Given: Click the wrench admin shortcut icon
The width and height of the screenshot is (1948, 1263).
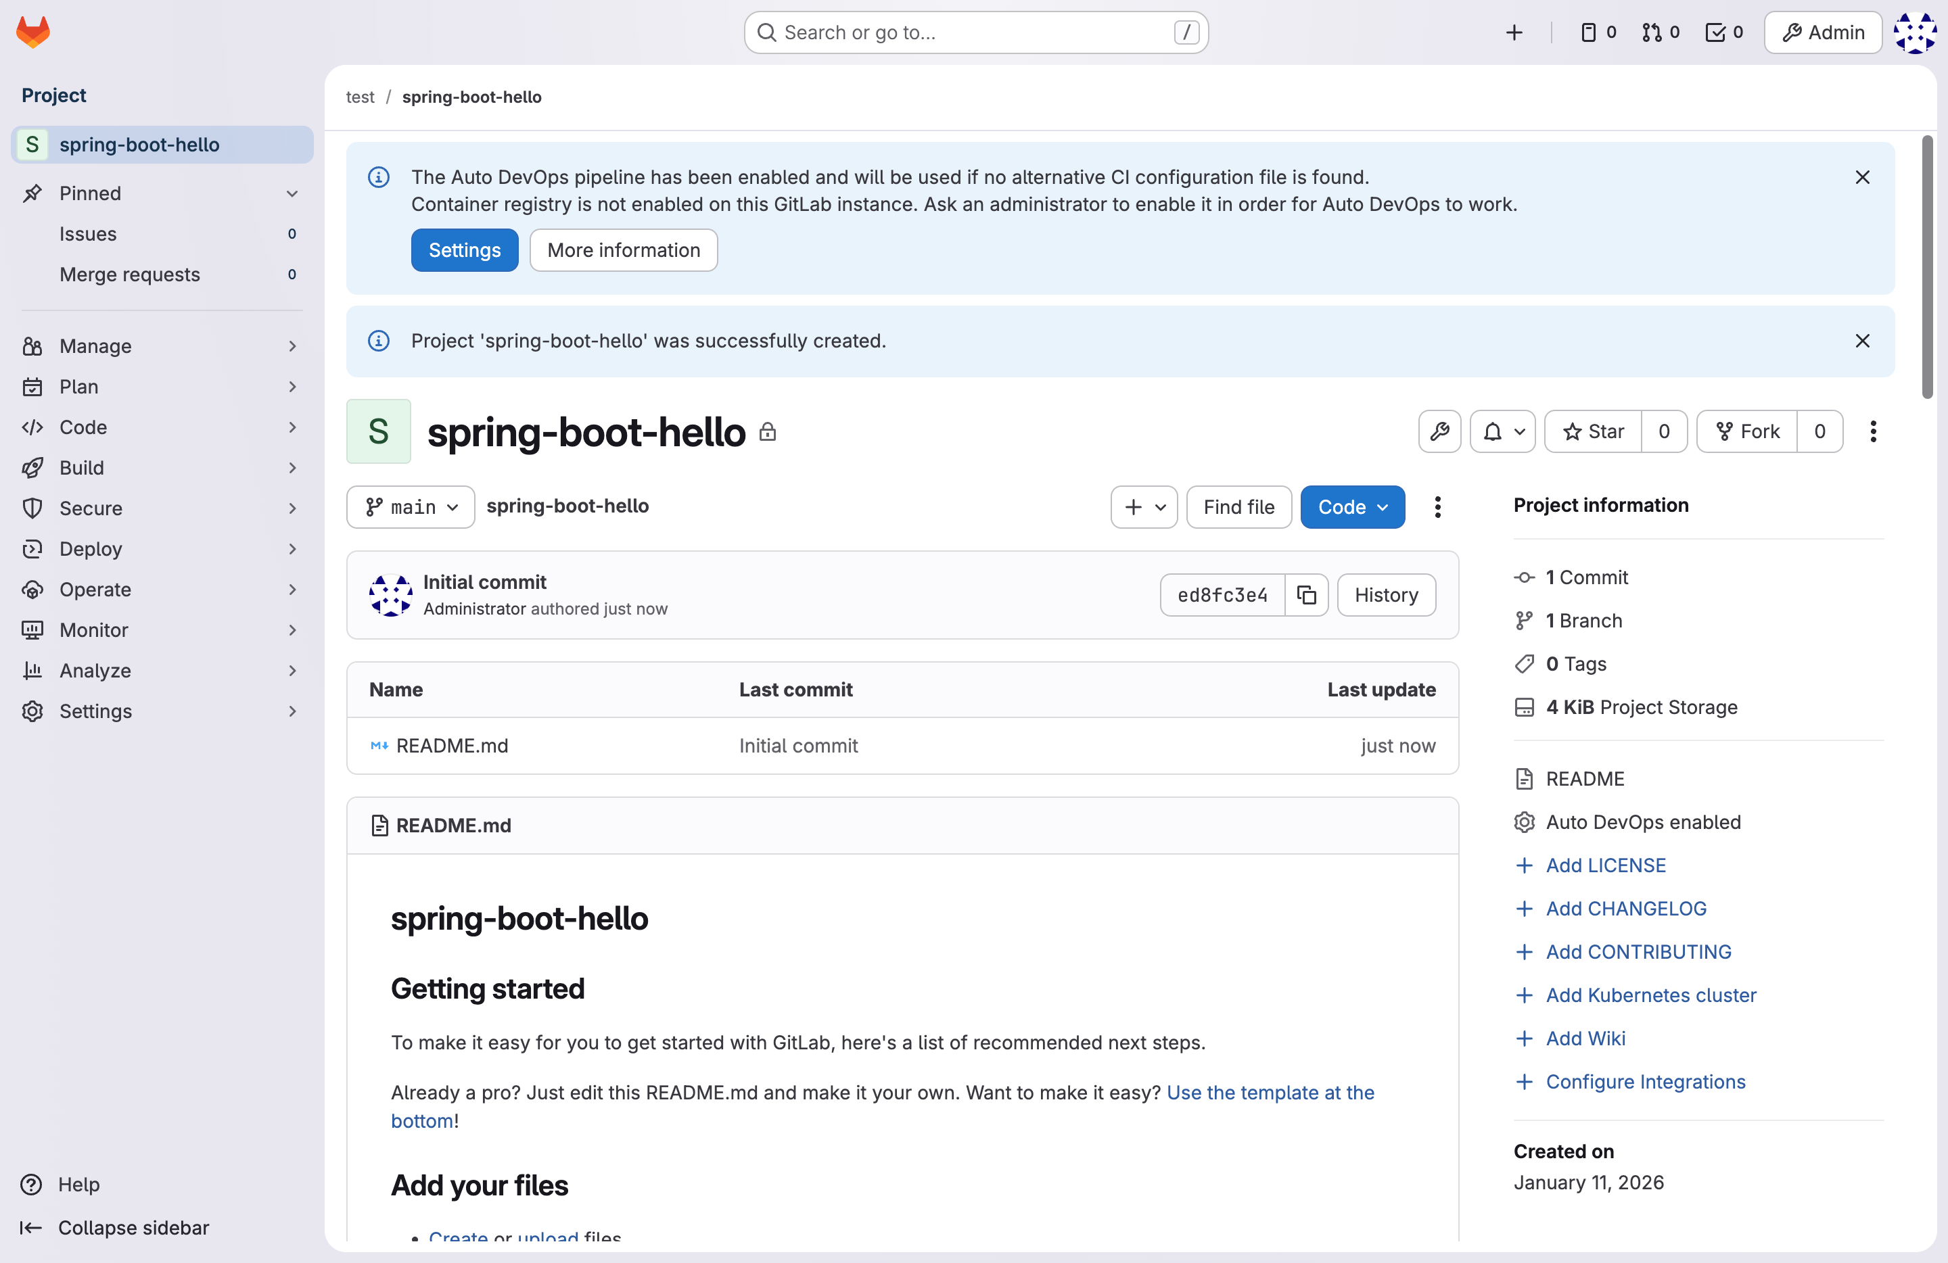Looking at the screenshot, I should pos(1439,431).
